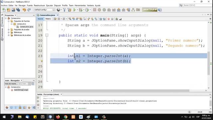Image resolution: width=213 pixels, height=120 pixels.
Task: Open the Editar menu
Action: pyautogui.click(x=11, y=5)
